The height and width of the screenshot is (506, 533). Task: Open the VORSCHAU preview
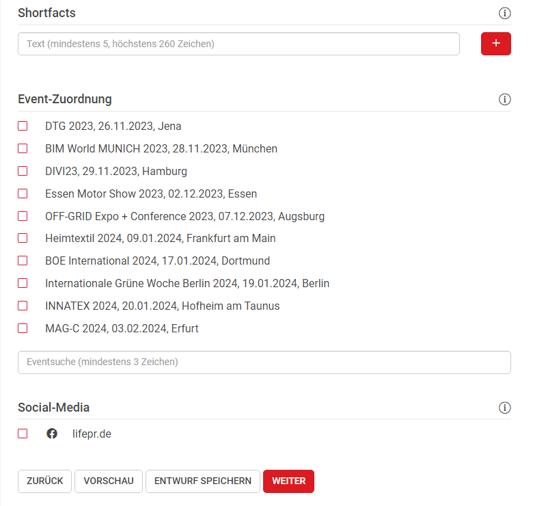pyautogui.click(x=109, y=481)
